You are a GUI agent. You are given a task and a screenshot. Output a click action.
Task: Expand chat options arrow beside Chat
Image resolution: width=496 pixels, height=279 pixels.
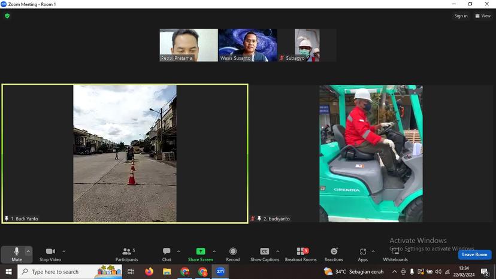(x=179, y=251)
